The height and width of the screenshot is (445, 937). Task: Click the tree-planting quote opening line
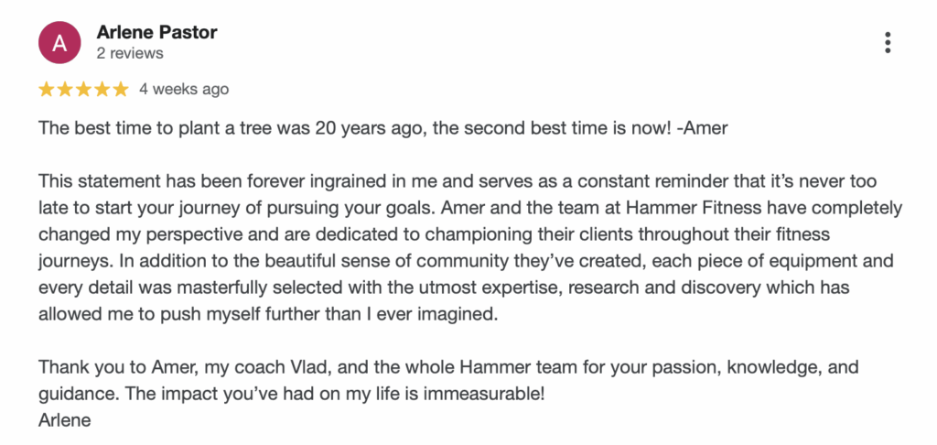(x=383, y=128)
